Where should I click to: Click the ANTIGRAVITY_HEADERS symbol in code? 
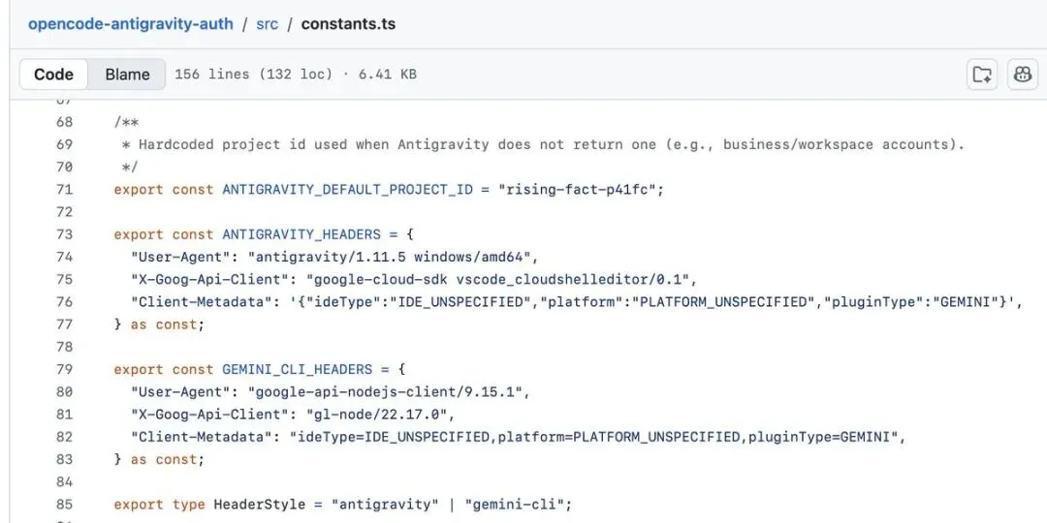301,234
